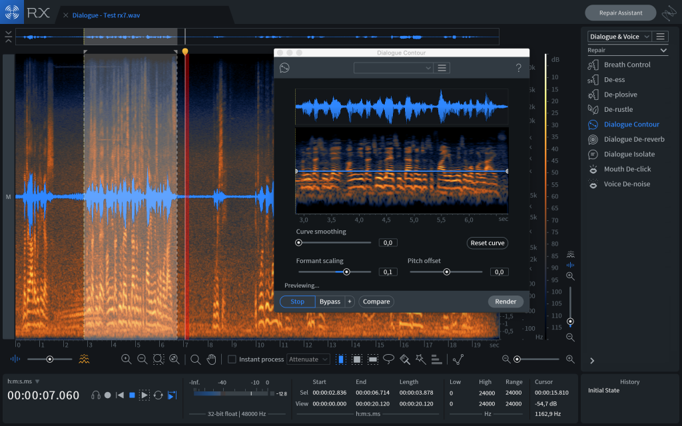682x426 pixels.
Task: Click the Render button
Action: coord(506,302)
